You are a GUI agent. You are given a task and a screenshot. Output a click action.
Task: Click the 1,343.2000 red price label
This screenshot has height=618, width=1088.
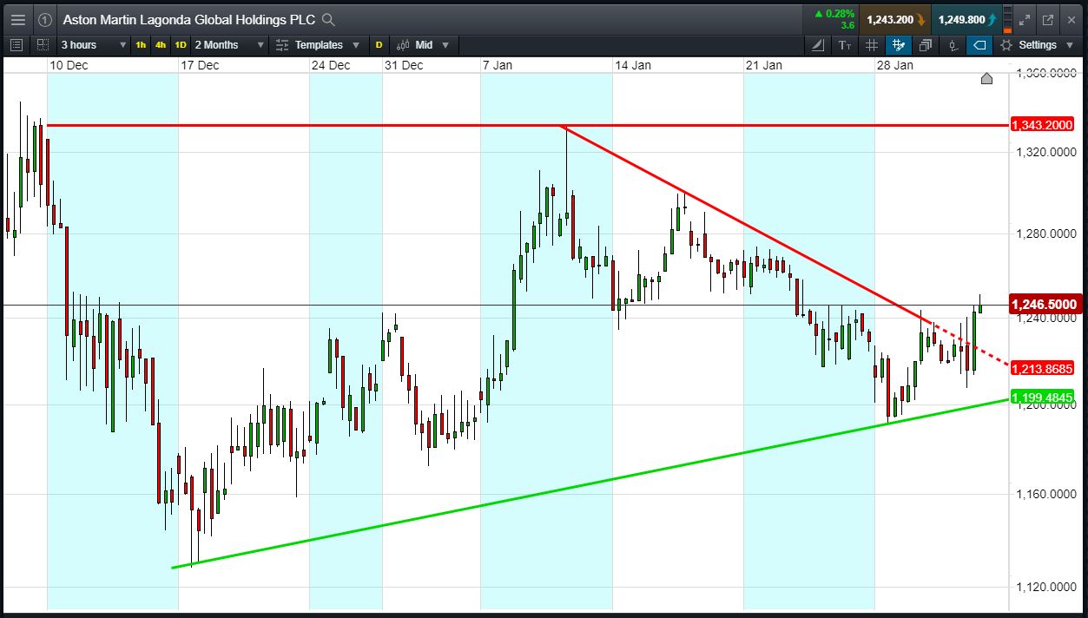[x=1044, y=125]
